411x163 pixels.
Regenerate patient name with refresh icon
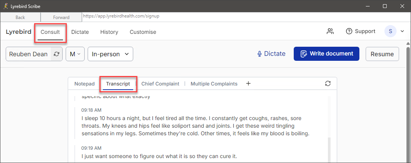(x=56, y=54)
